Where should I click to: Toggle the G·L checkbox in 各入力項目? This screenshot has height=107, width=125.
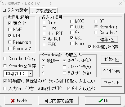pos(72,32)
